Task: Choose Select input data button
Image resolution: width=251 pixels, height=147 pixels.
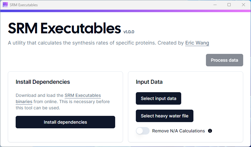Action: [x=158, y=98]
